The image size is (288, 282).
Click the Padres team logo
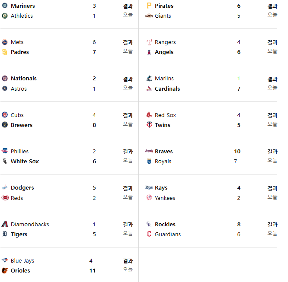point(5,52)
